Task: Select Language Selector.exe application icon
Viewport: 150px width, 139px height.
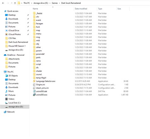Action: [34, 81]
